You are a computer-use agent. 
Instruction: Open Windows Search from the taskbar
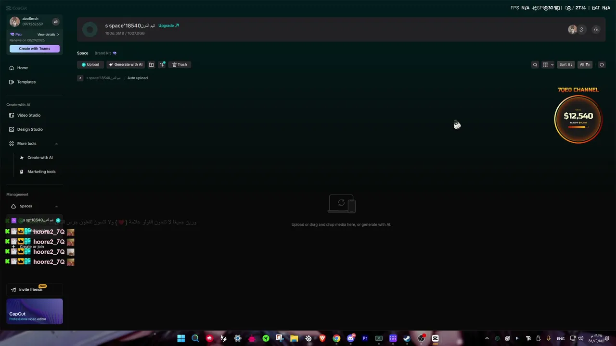click(x=195, y=338)
